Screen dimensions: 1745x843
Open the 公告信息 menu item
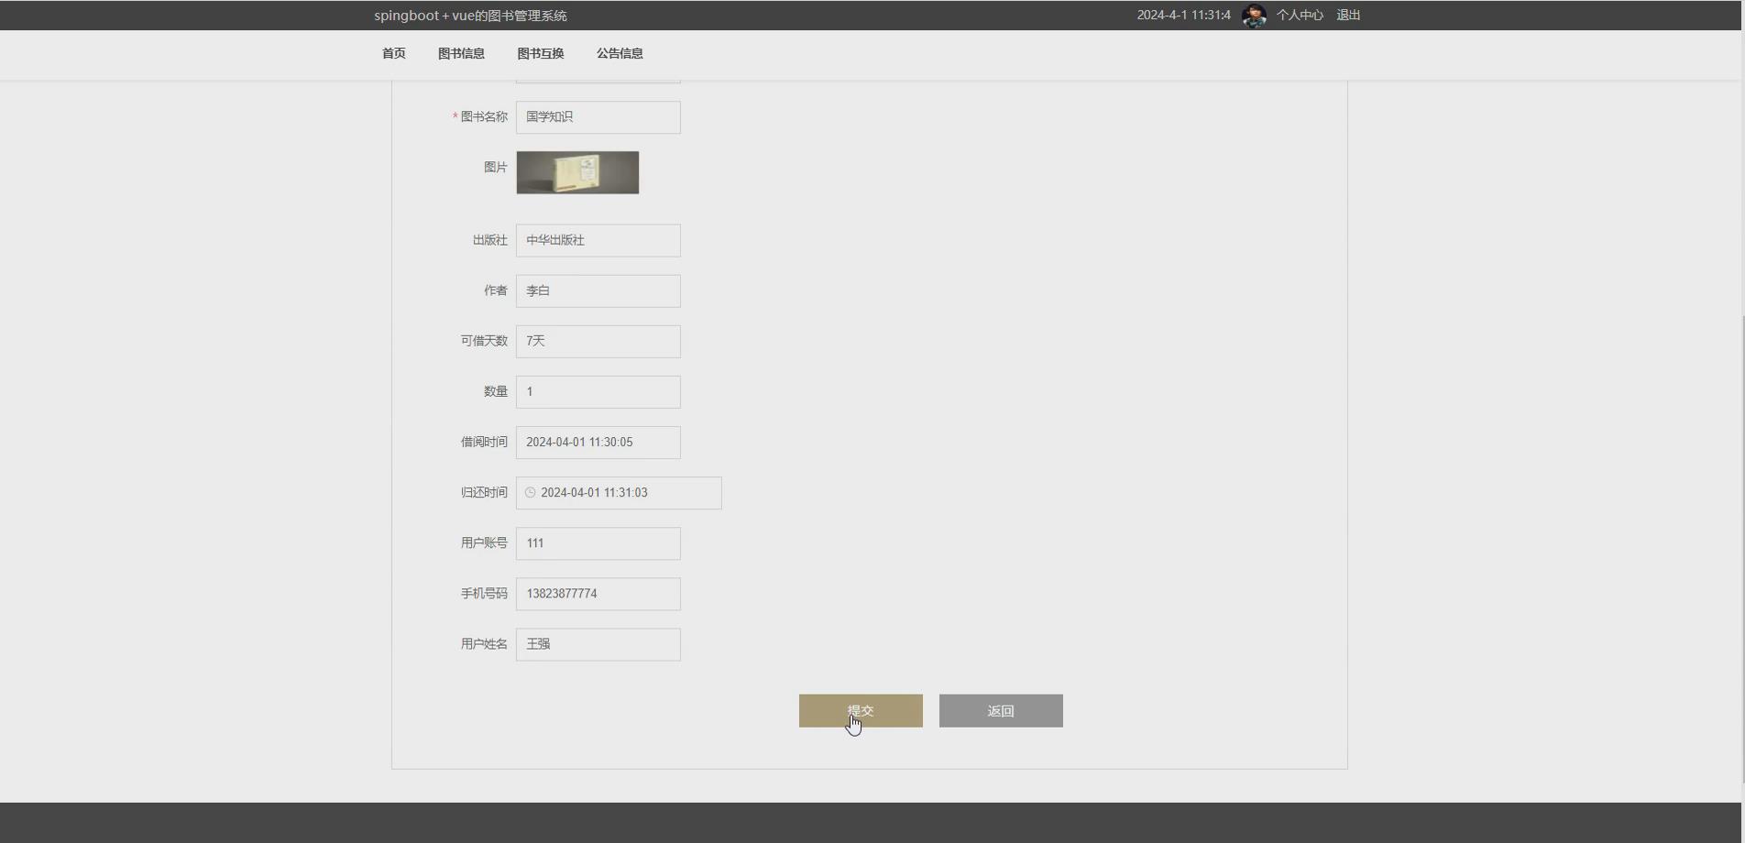[x=620, y=53]
